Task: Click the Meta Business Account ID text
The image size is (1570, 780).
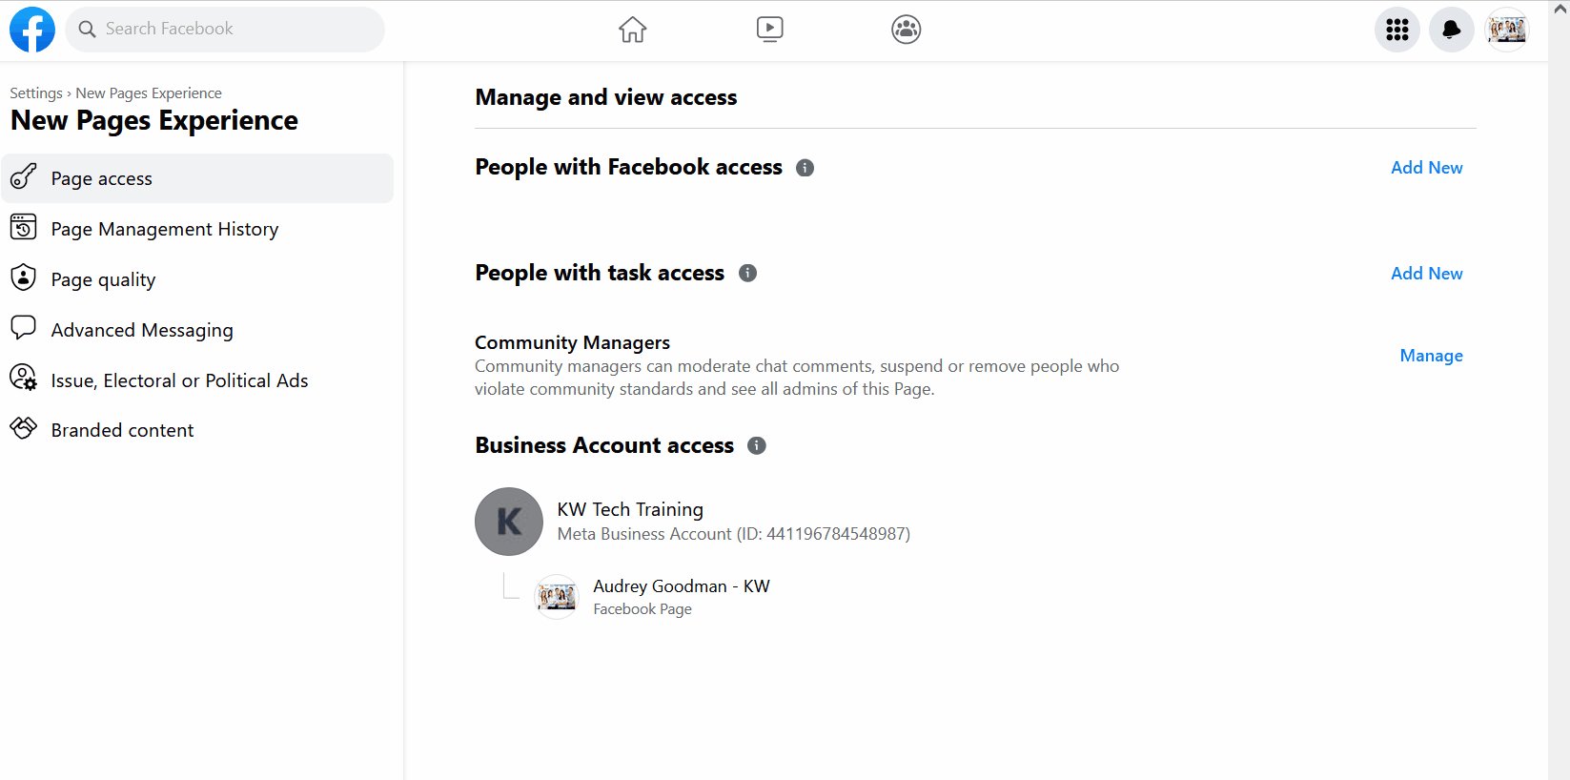Action: [734, 534]
